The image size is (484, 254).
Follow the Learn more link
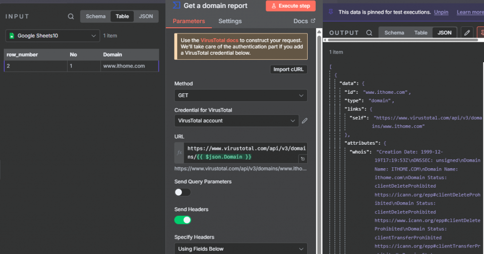coord(470,12)
